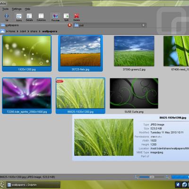Navigate to kde4 in the breadcrumb

[x=23, y=31]
